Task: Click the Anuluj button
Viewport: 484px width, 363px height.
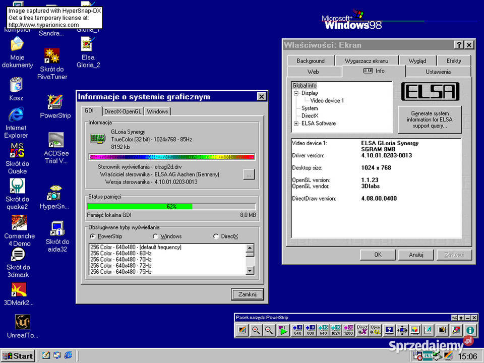Action: 416,255
